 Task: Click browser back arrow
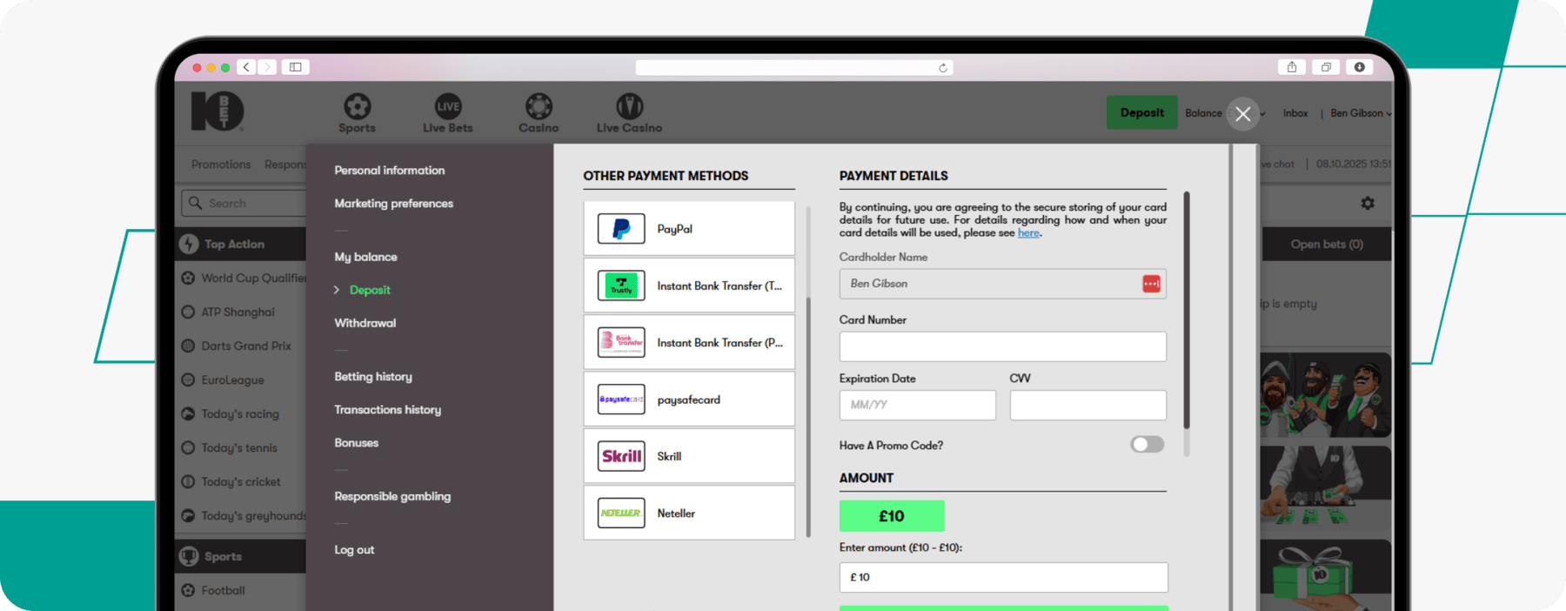coord(247,67)
